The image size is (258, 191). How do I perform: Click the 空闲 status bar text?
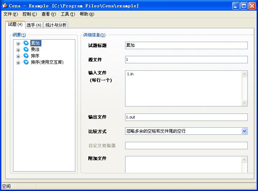(x=6, y=186)
